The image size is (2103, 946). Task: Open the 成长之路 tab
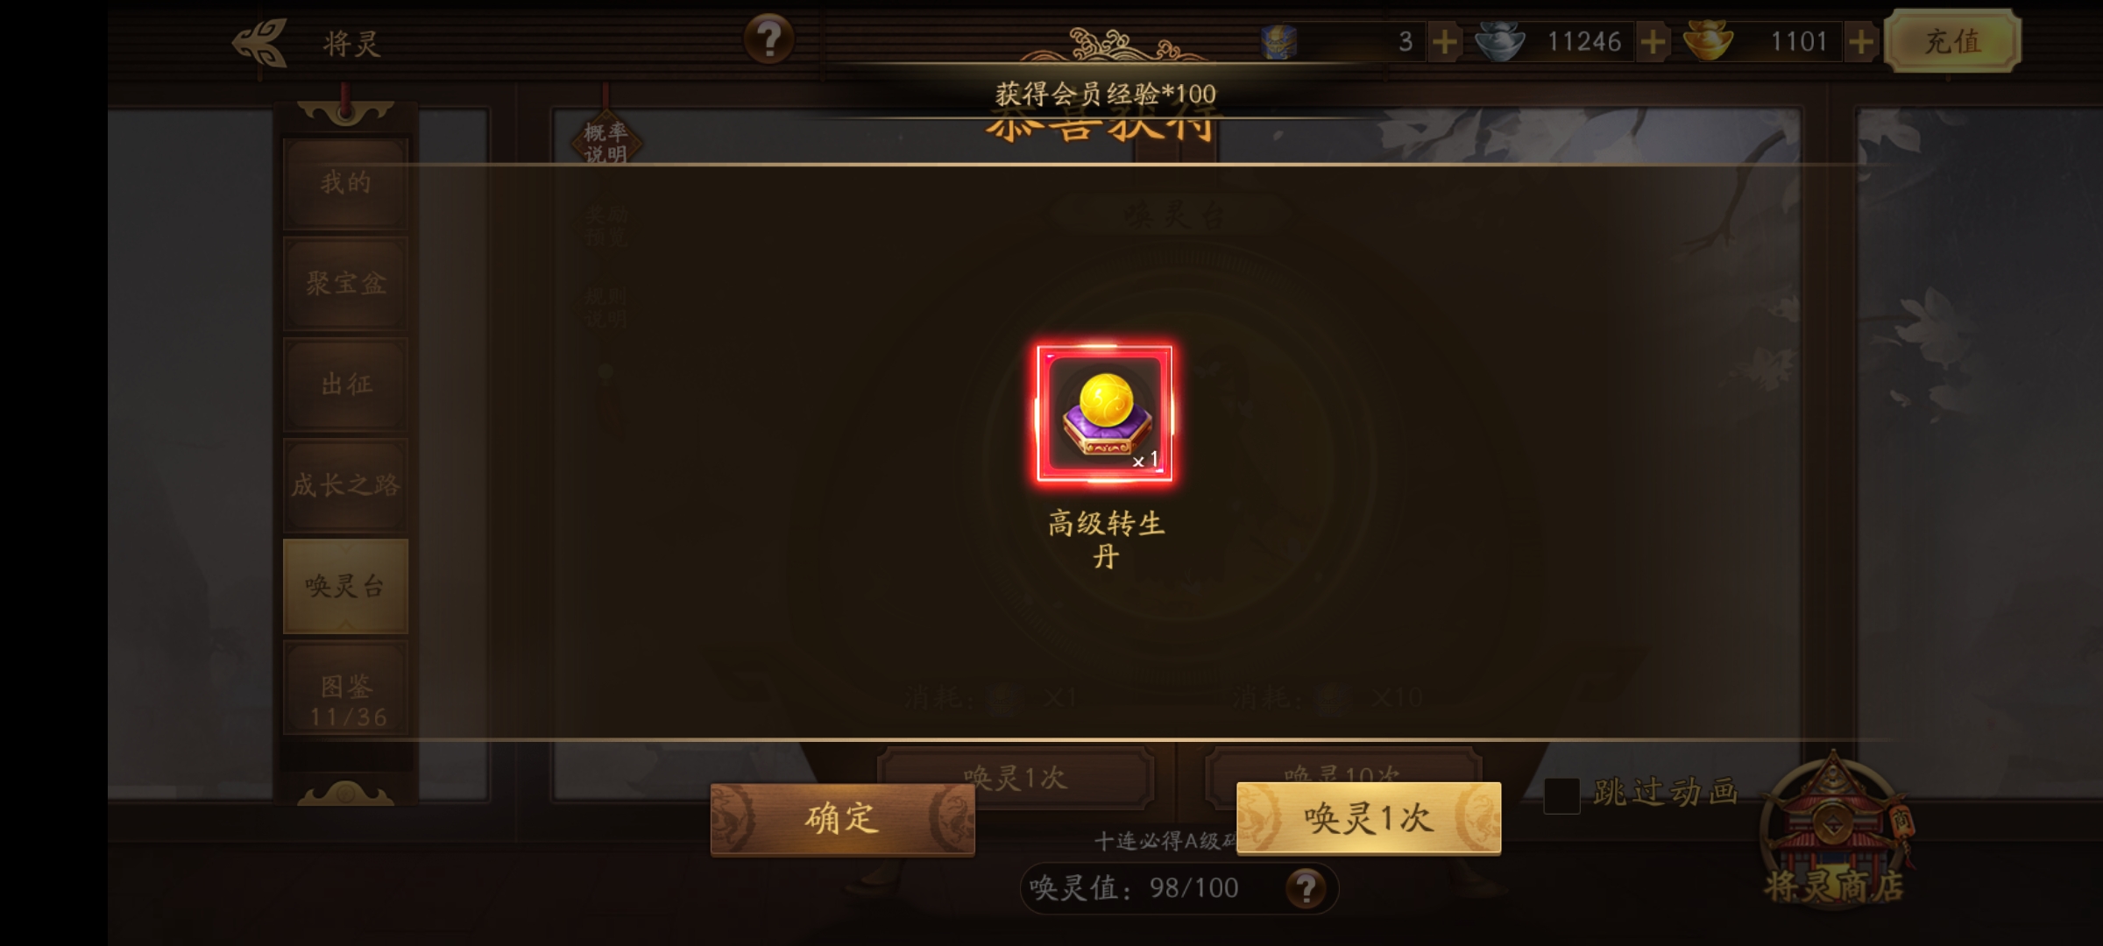click(x=345, y=484)
